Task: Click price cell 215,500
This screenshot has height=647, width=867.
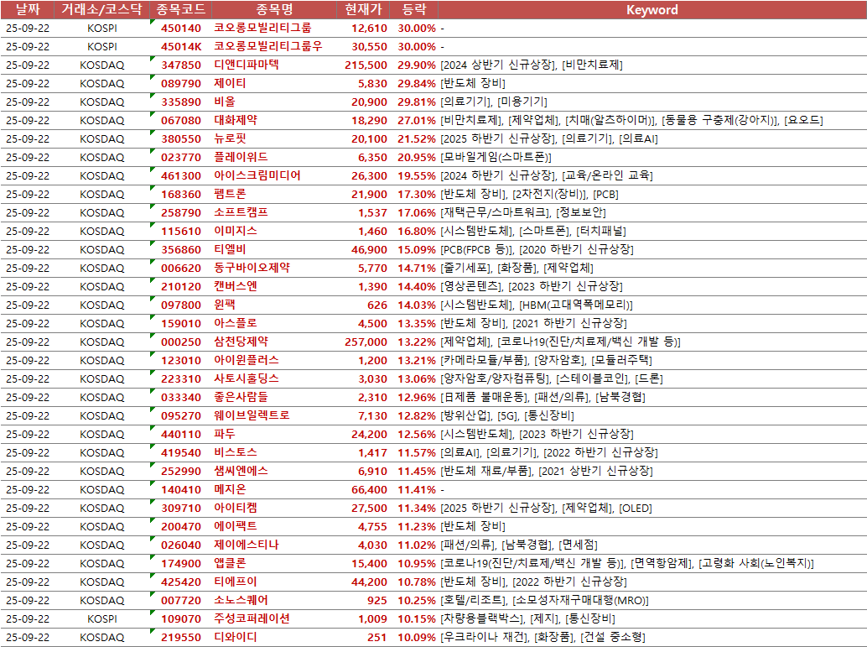Action: (x=366, y=65)
